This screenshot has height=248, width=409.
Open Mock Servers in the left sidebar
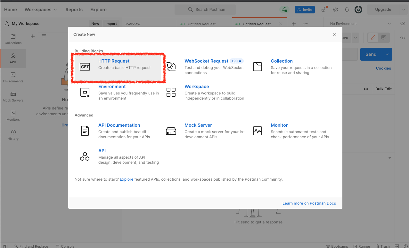(x=13, y=97)
